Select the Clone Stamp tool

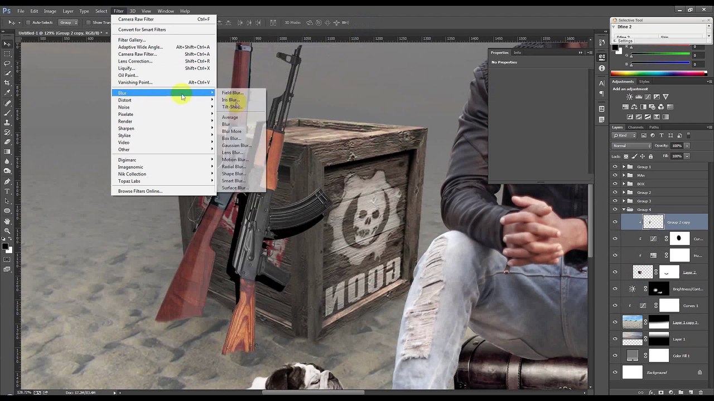pyautogui.click(x=7, y=123)
